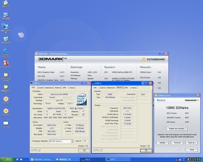Open the 硬體測試工具 desktop folder icon
This screenshot has height=162, width=203.
point(6,89)
